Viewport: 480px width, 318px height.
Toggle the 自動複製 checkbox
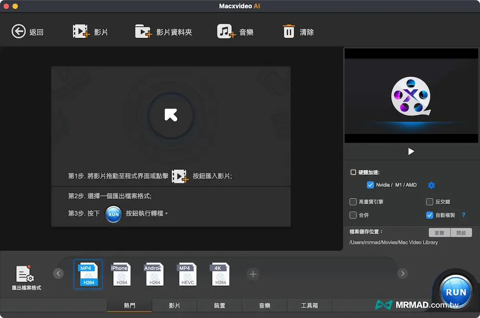point(430,215)
